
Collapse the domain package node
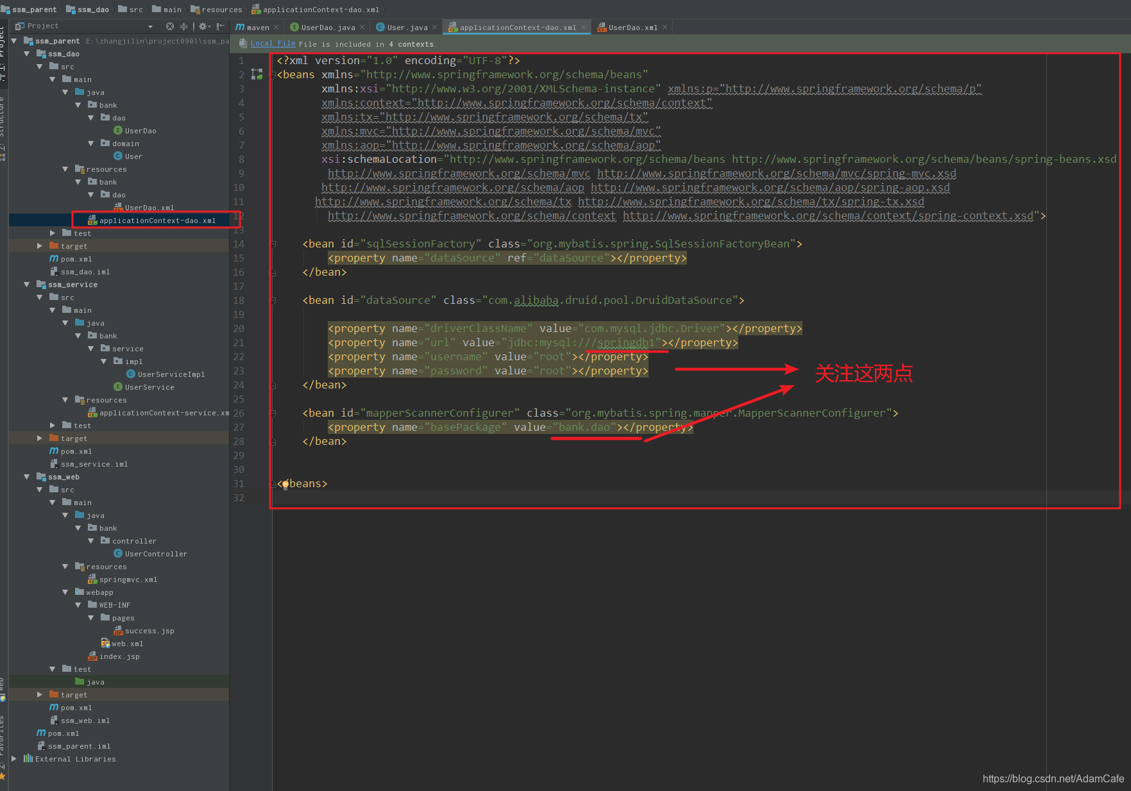91,144
